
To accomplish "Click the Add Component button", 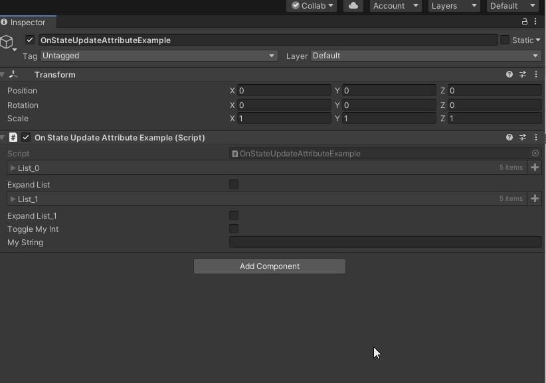I will [x=269, y=266].
